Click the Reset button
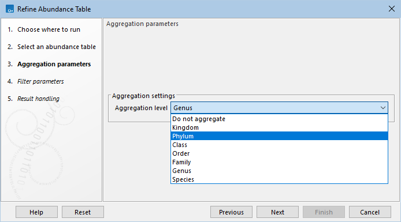 83,212
